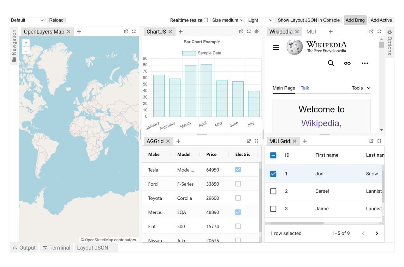Image resolution: width=404 pixels, height=267 pixels.
Task: Click Show Layout JSON in Console
Action: (x=309, y=20)
